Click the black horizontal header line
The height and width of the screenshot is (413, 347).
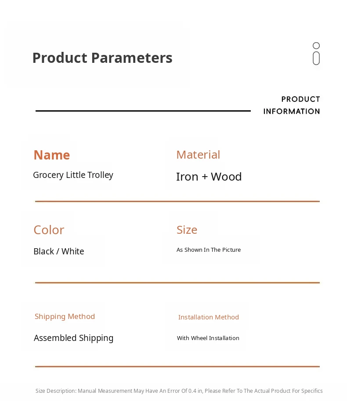[x=143, y=111]
